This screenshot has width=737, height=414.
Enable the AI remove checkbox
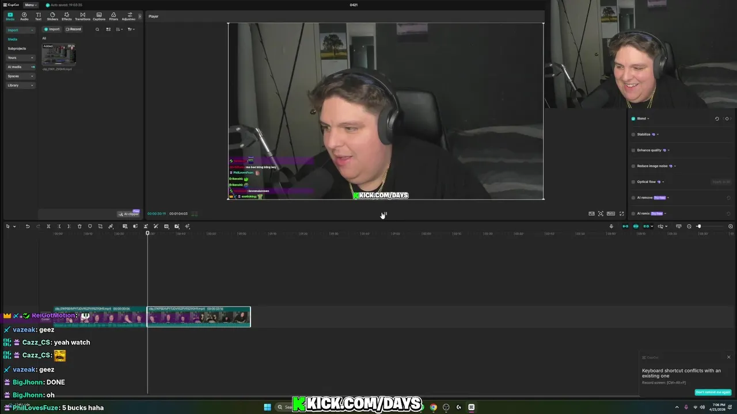click(633, 198)
